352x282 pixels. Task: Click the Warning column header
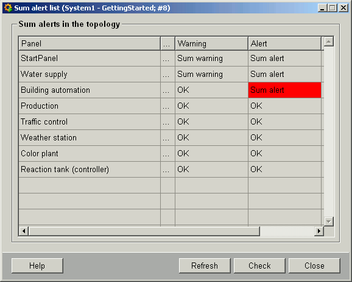click(x=211, y=43)
